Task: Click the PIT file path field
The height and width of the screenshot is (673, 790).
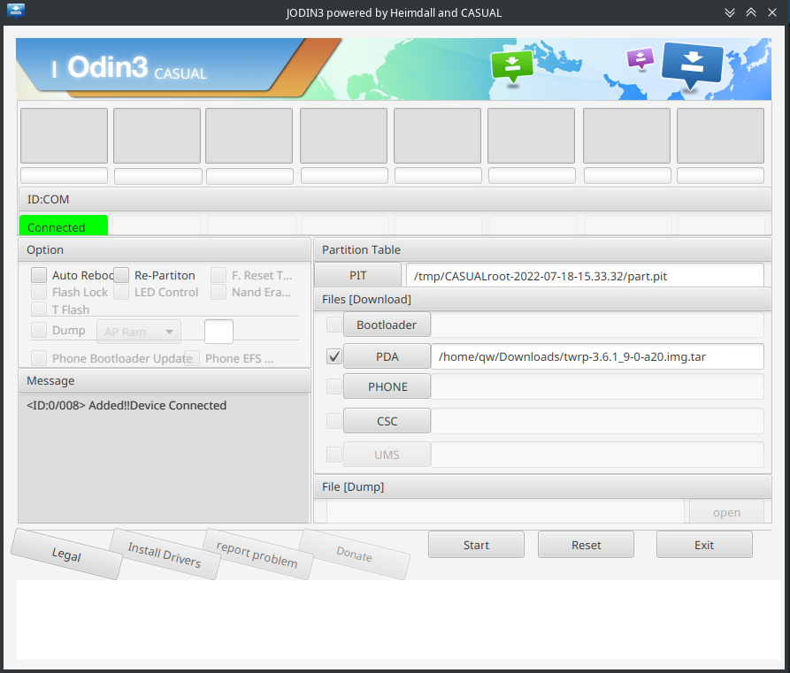Action: click(x=585, y=276)
